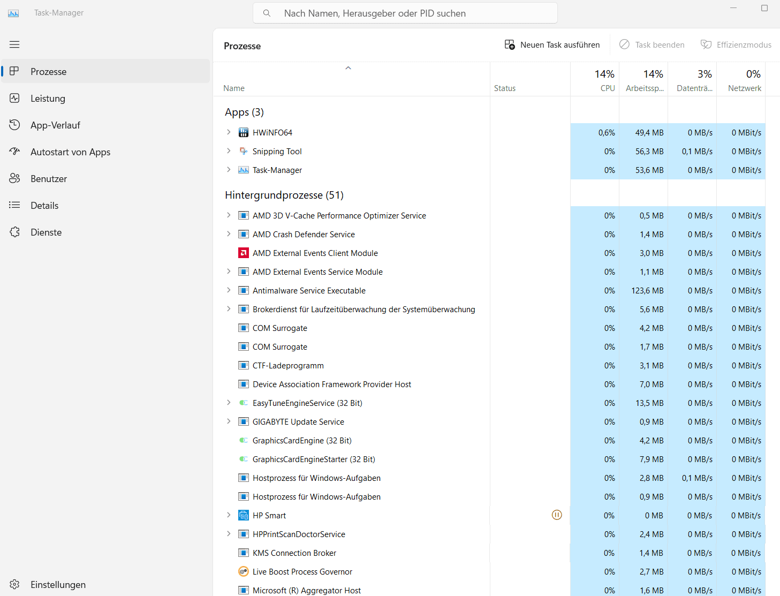Image resolution: width=780 pixels, height=596 pixels.
Task: Click the EasyTuneEngineService icon
Action: (244, 403)
